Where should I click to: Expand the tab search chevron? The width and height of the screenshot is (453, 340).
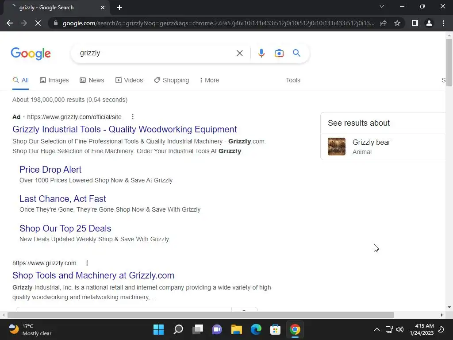tap(382, 6)
